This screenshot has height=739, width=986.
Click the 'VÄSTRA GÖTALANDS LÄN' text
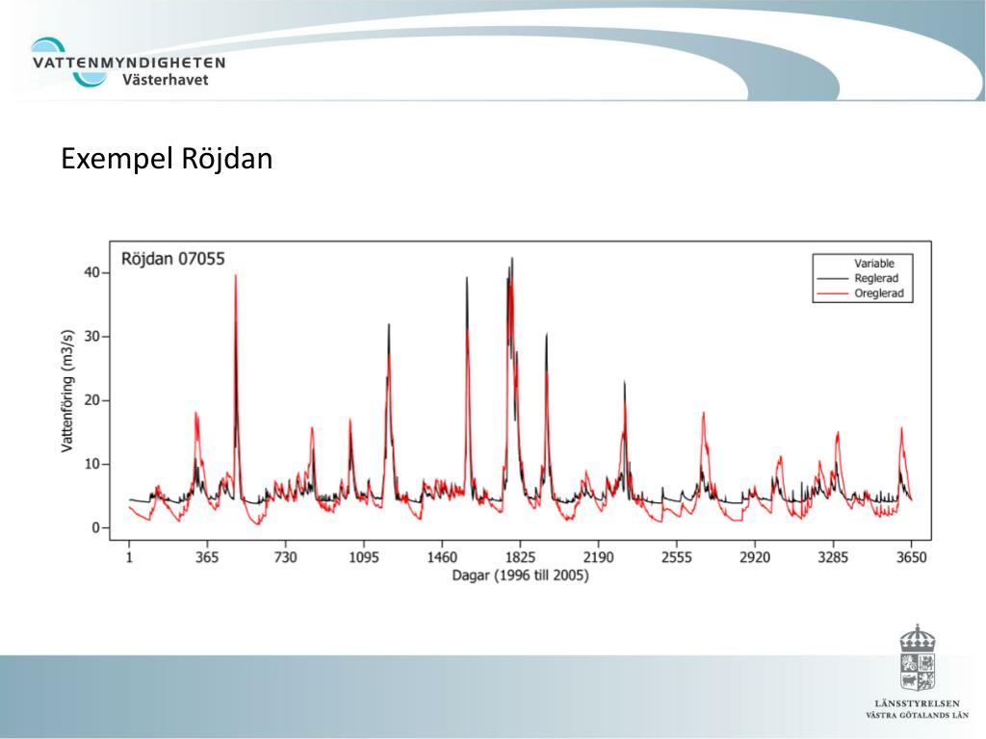tap(918, 715)
